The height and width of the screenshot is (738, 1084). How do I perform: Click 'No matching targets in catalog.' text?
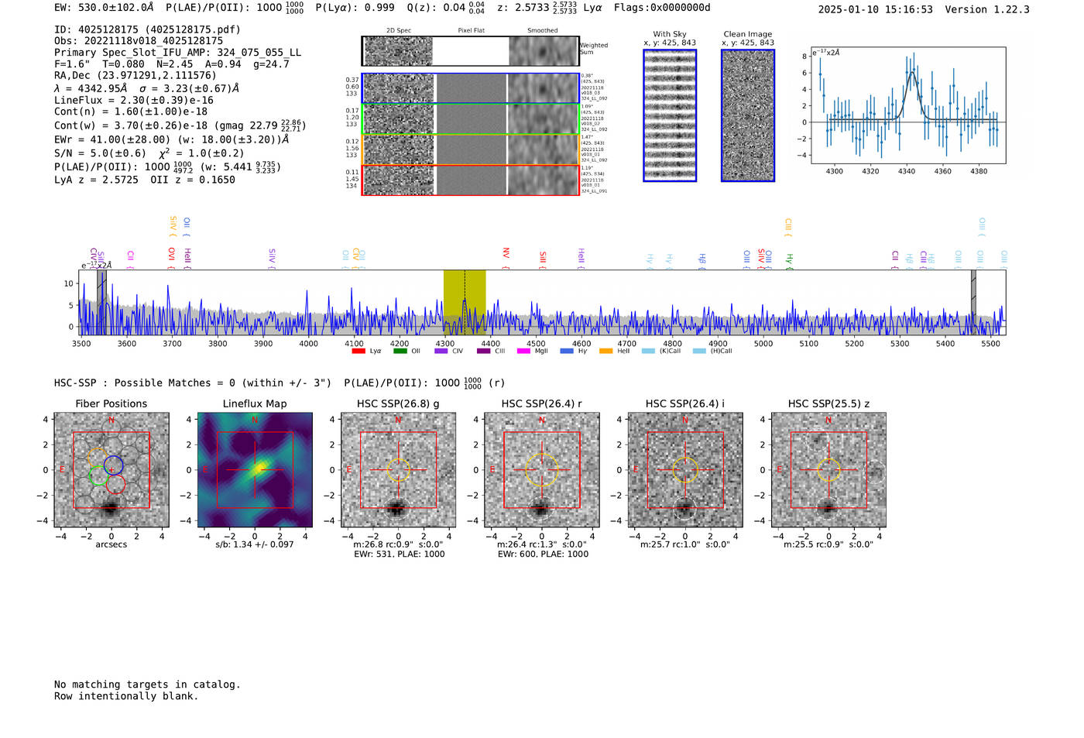(147, 685)
